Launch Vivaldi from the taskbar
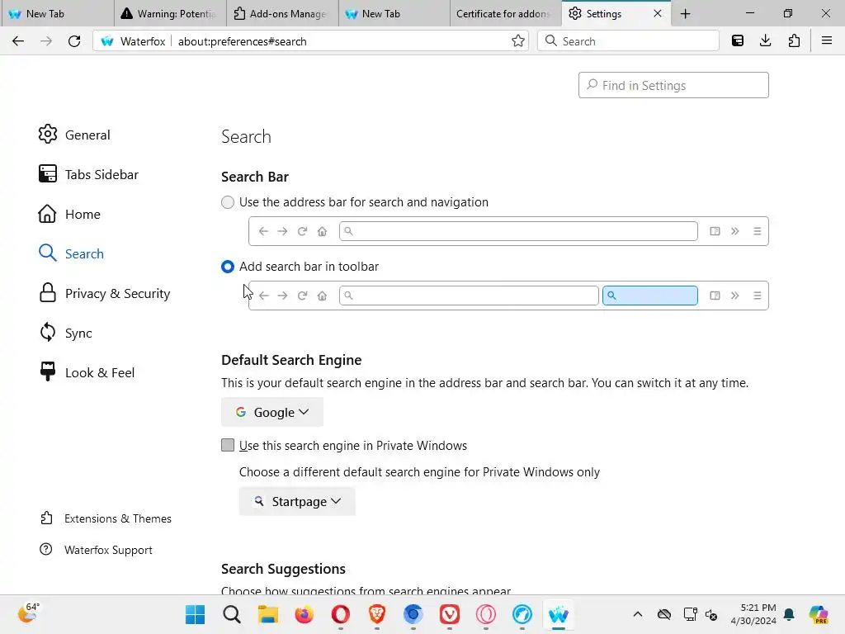This screenshot has width=845, height=634. coord(450,614)
